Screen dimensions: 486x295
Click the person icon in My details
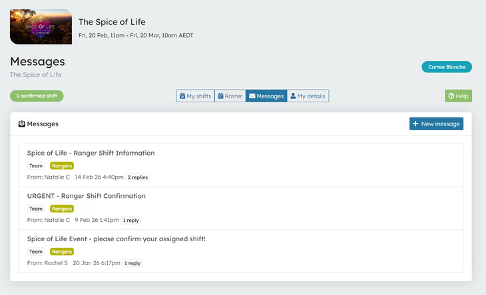click(293, 96)
